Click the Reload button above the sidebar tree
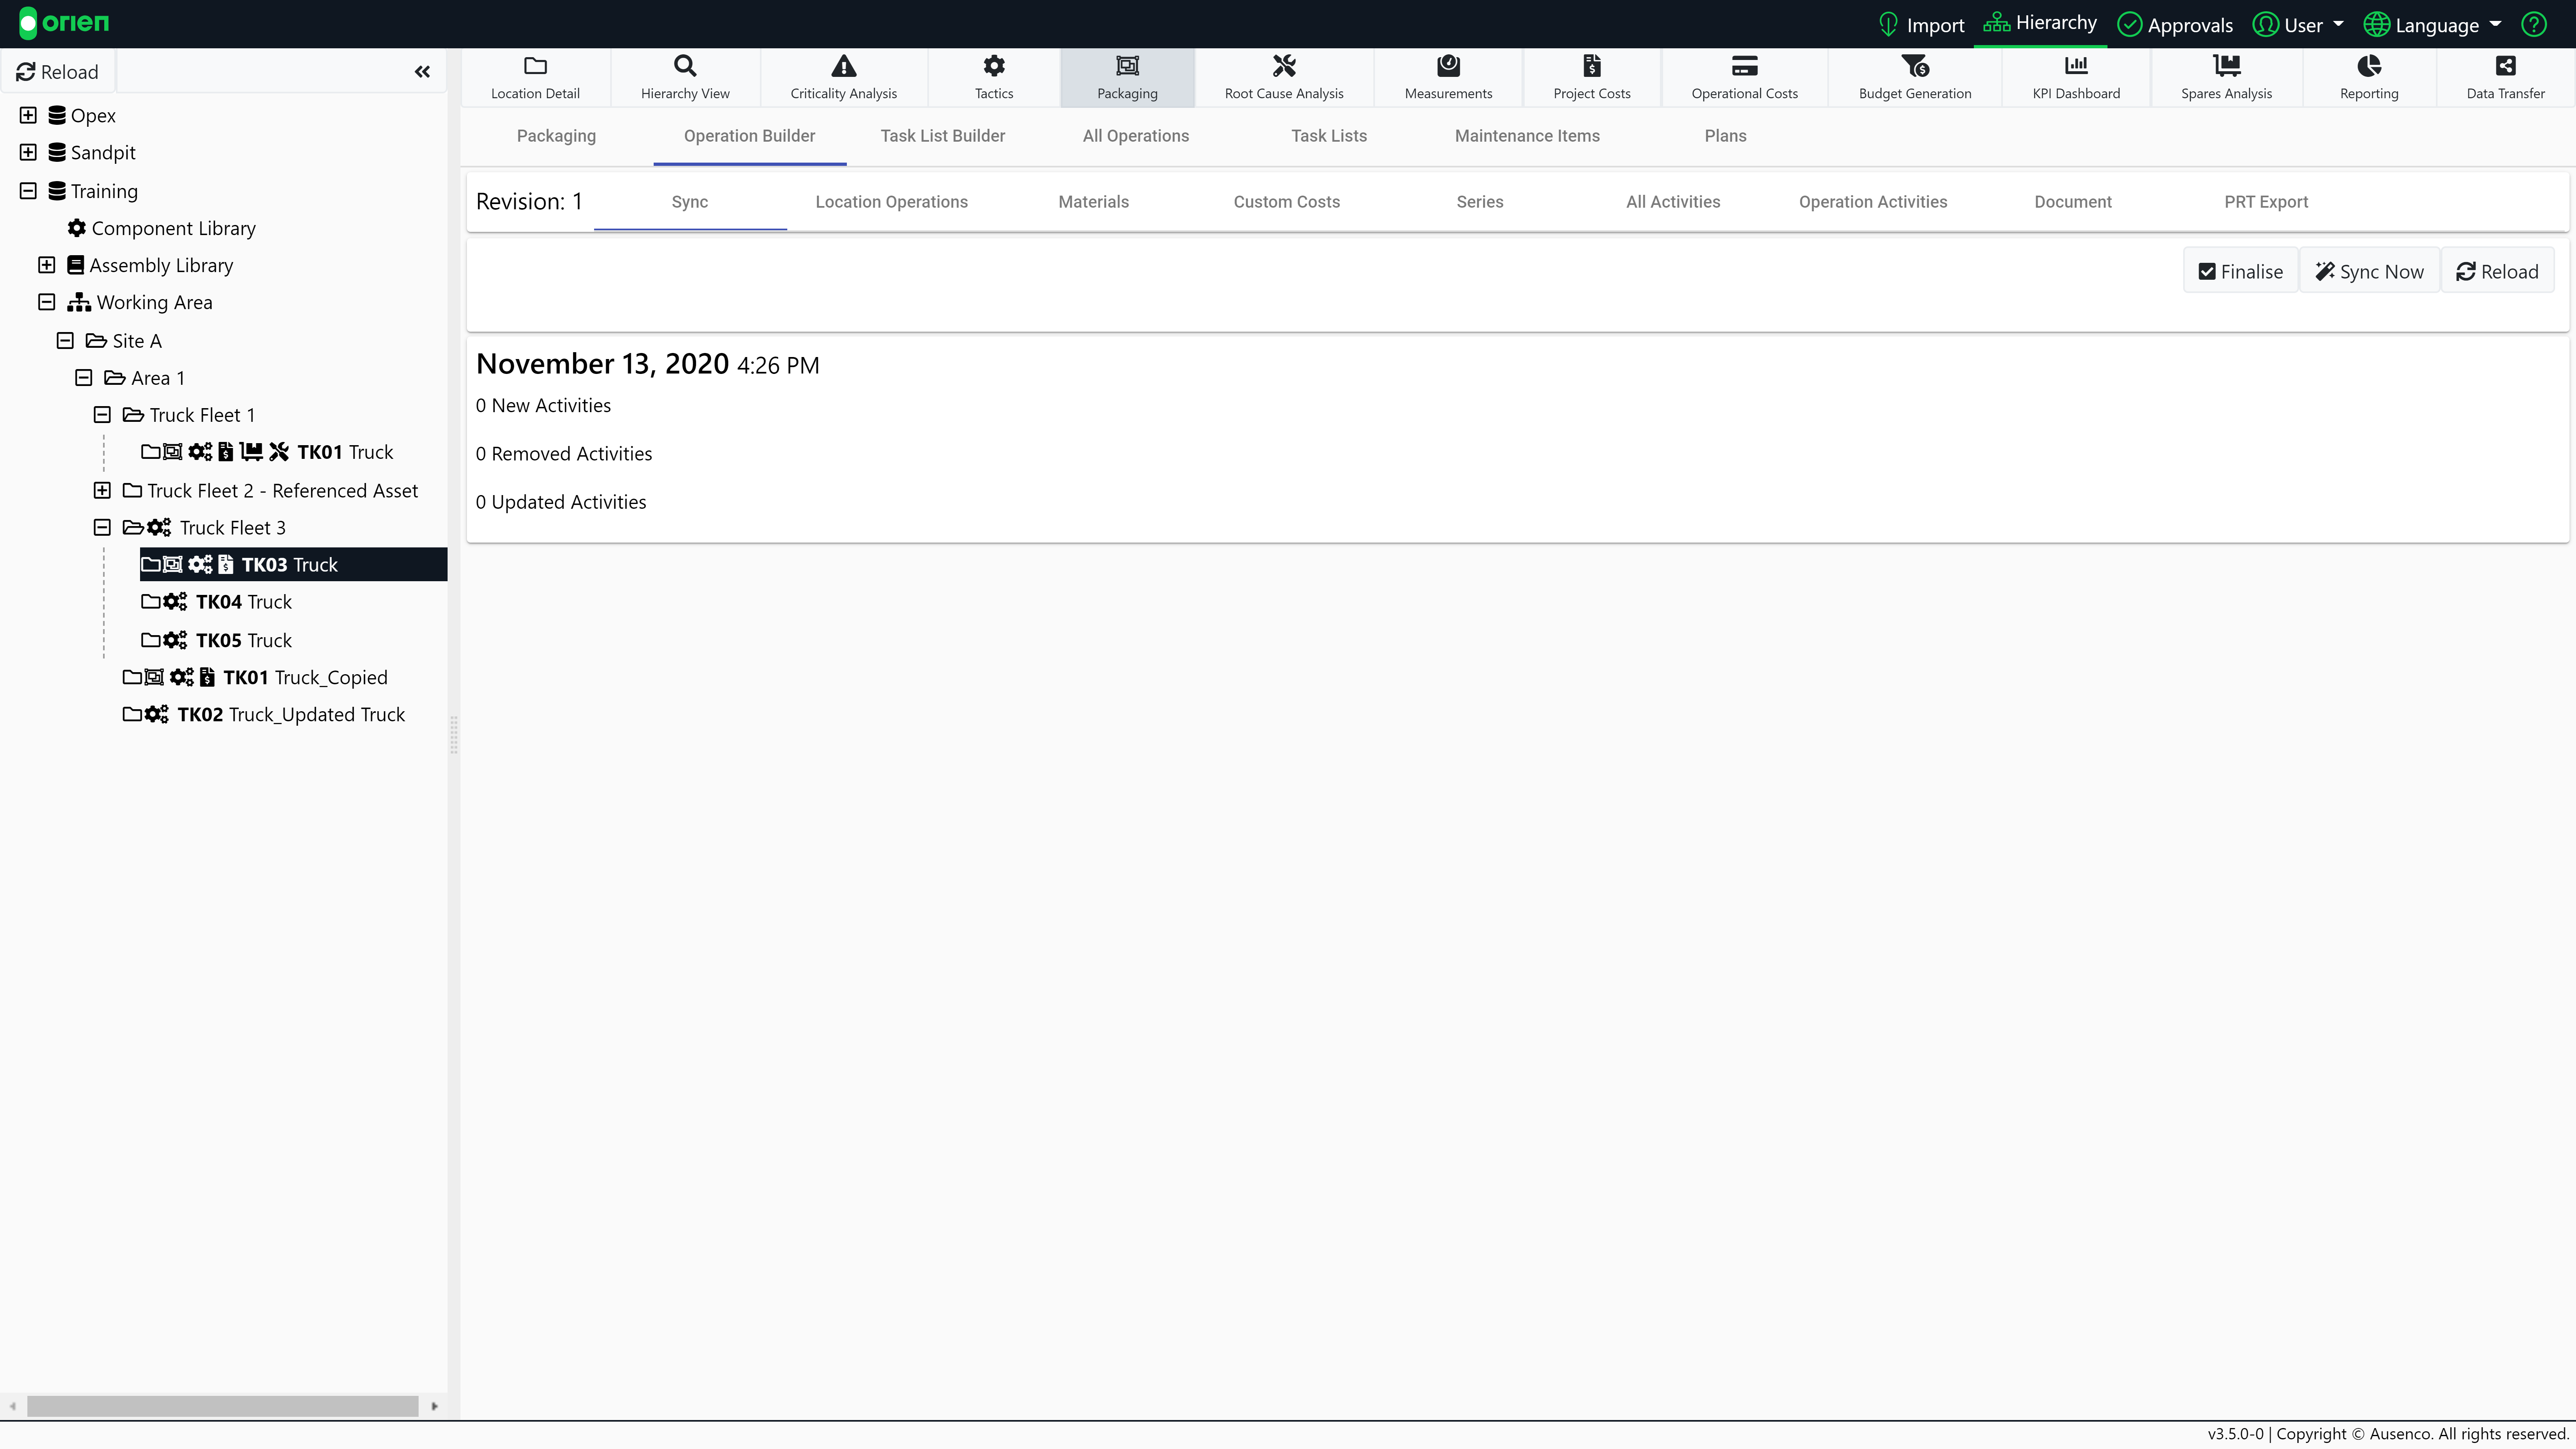The width and height of the screenshot is (2576, 1449). 58,71
